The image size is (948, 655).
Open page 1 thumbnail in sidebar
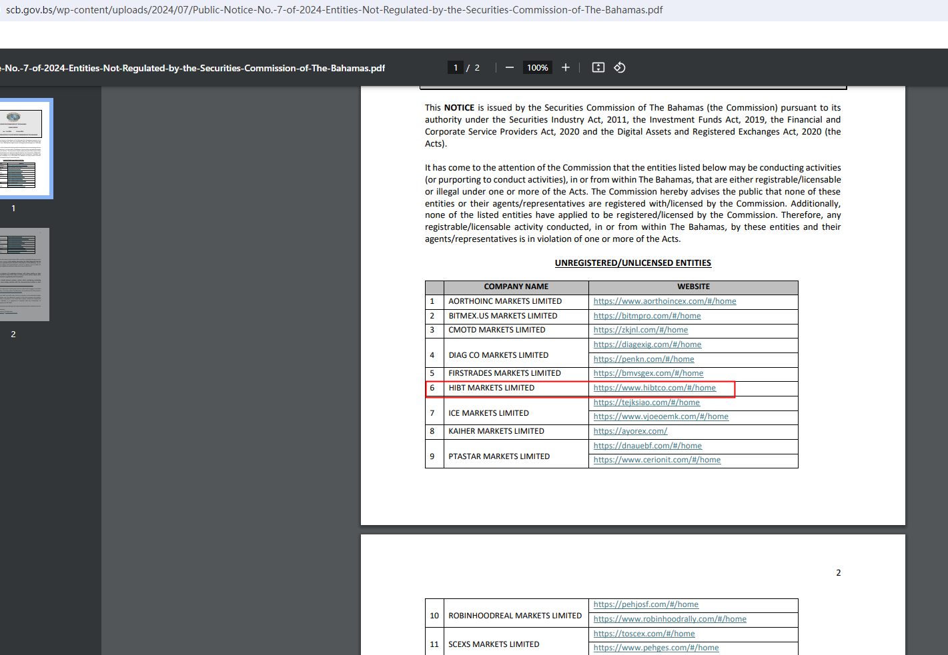coord(24,149)
